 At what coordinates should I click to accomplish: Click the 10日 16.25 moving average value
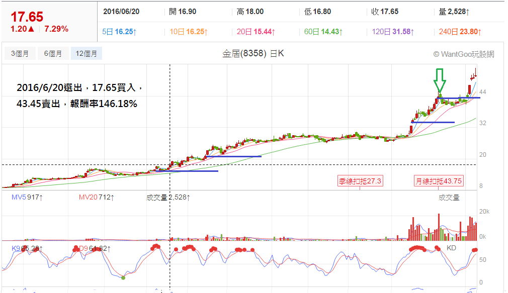coord(189,32)
